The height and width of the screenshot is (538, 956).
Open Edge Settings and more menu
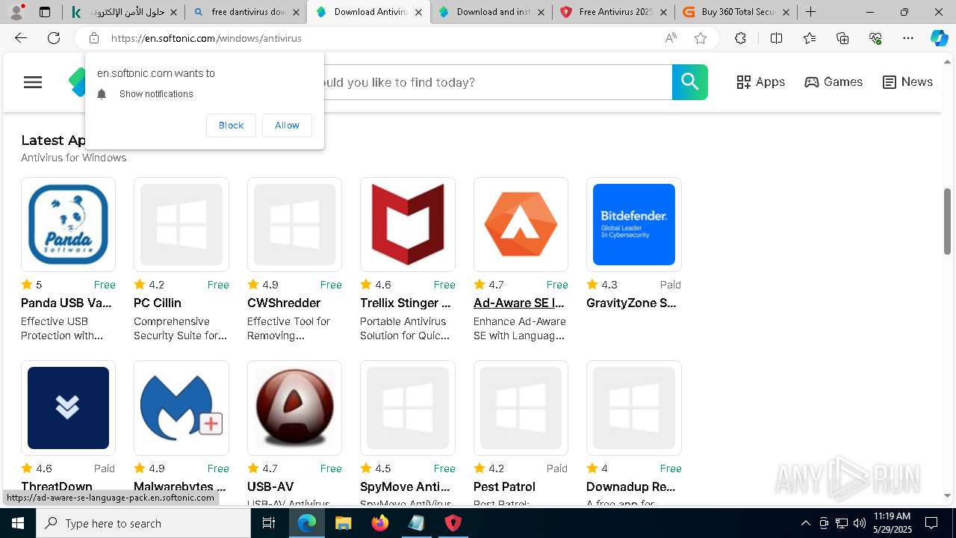[908, 38]
